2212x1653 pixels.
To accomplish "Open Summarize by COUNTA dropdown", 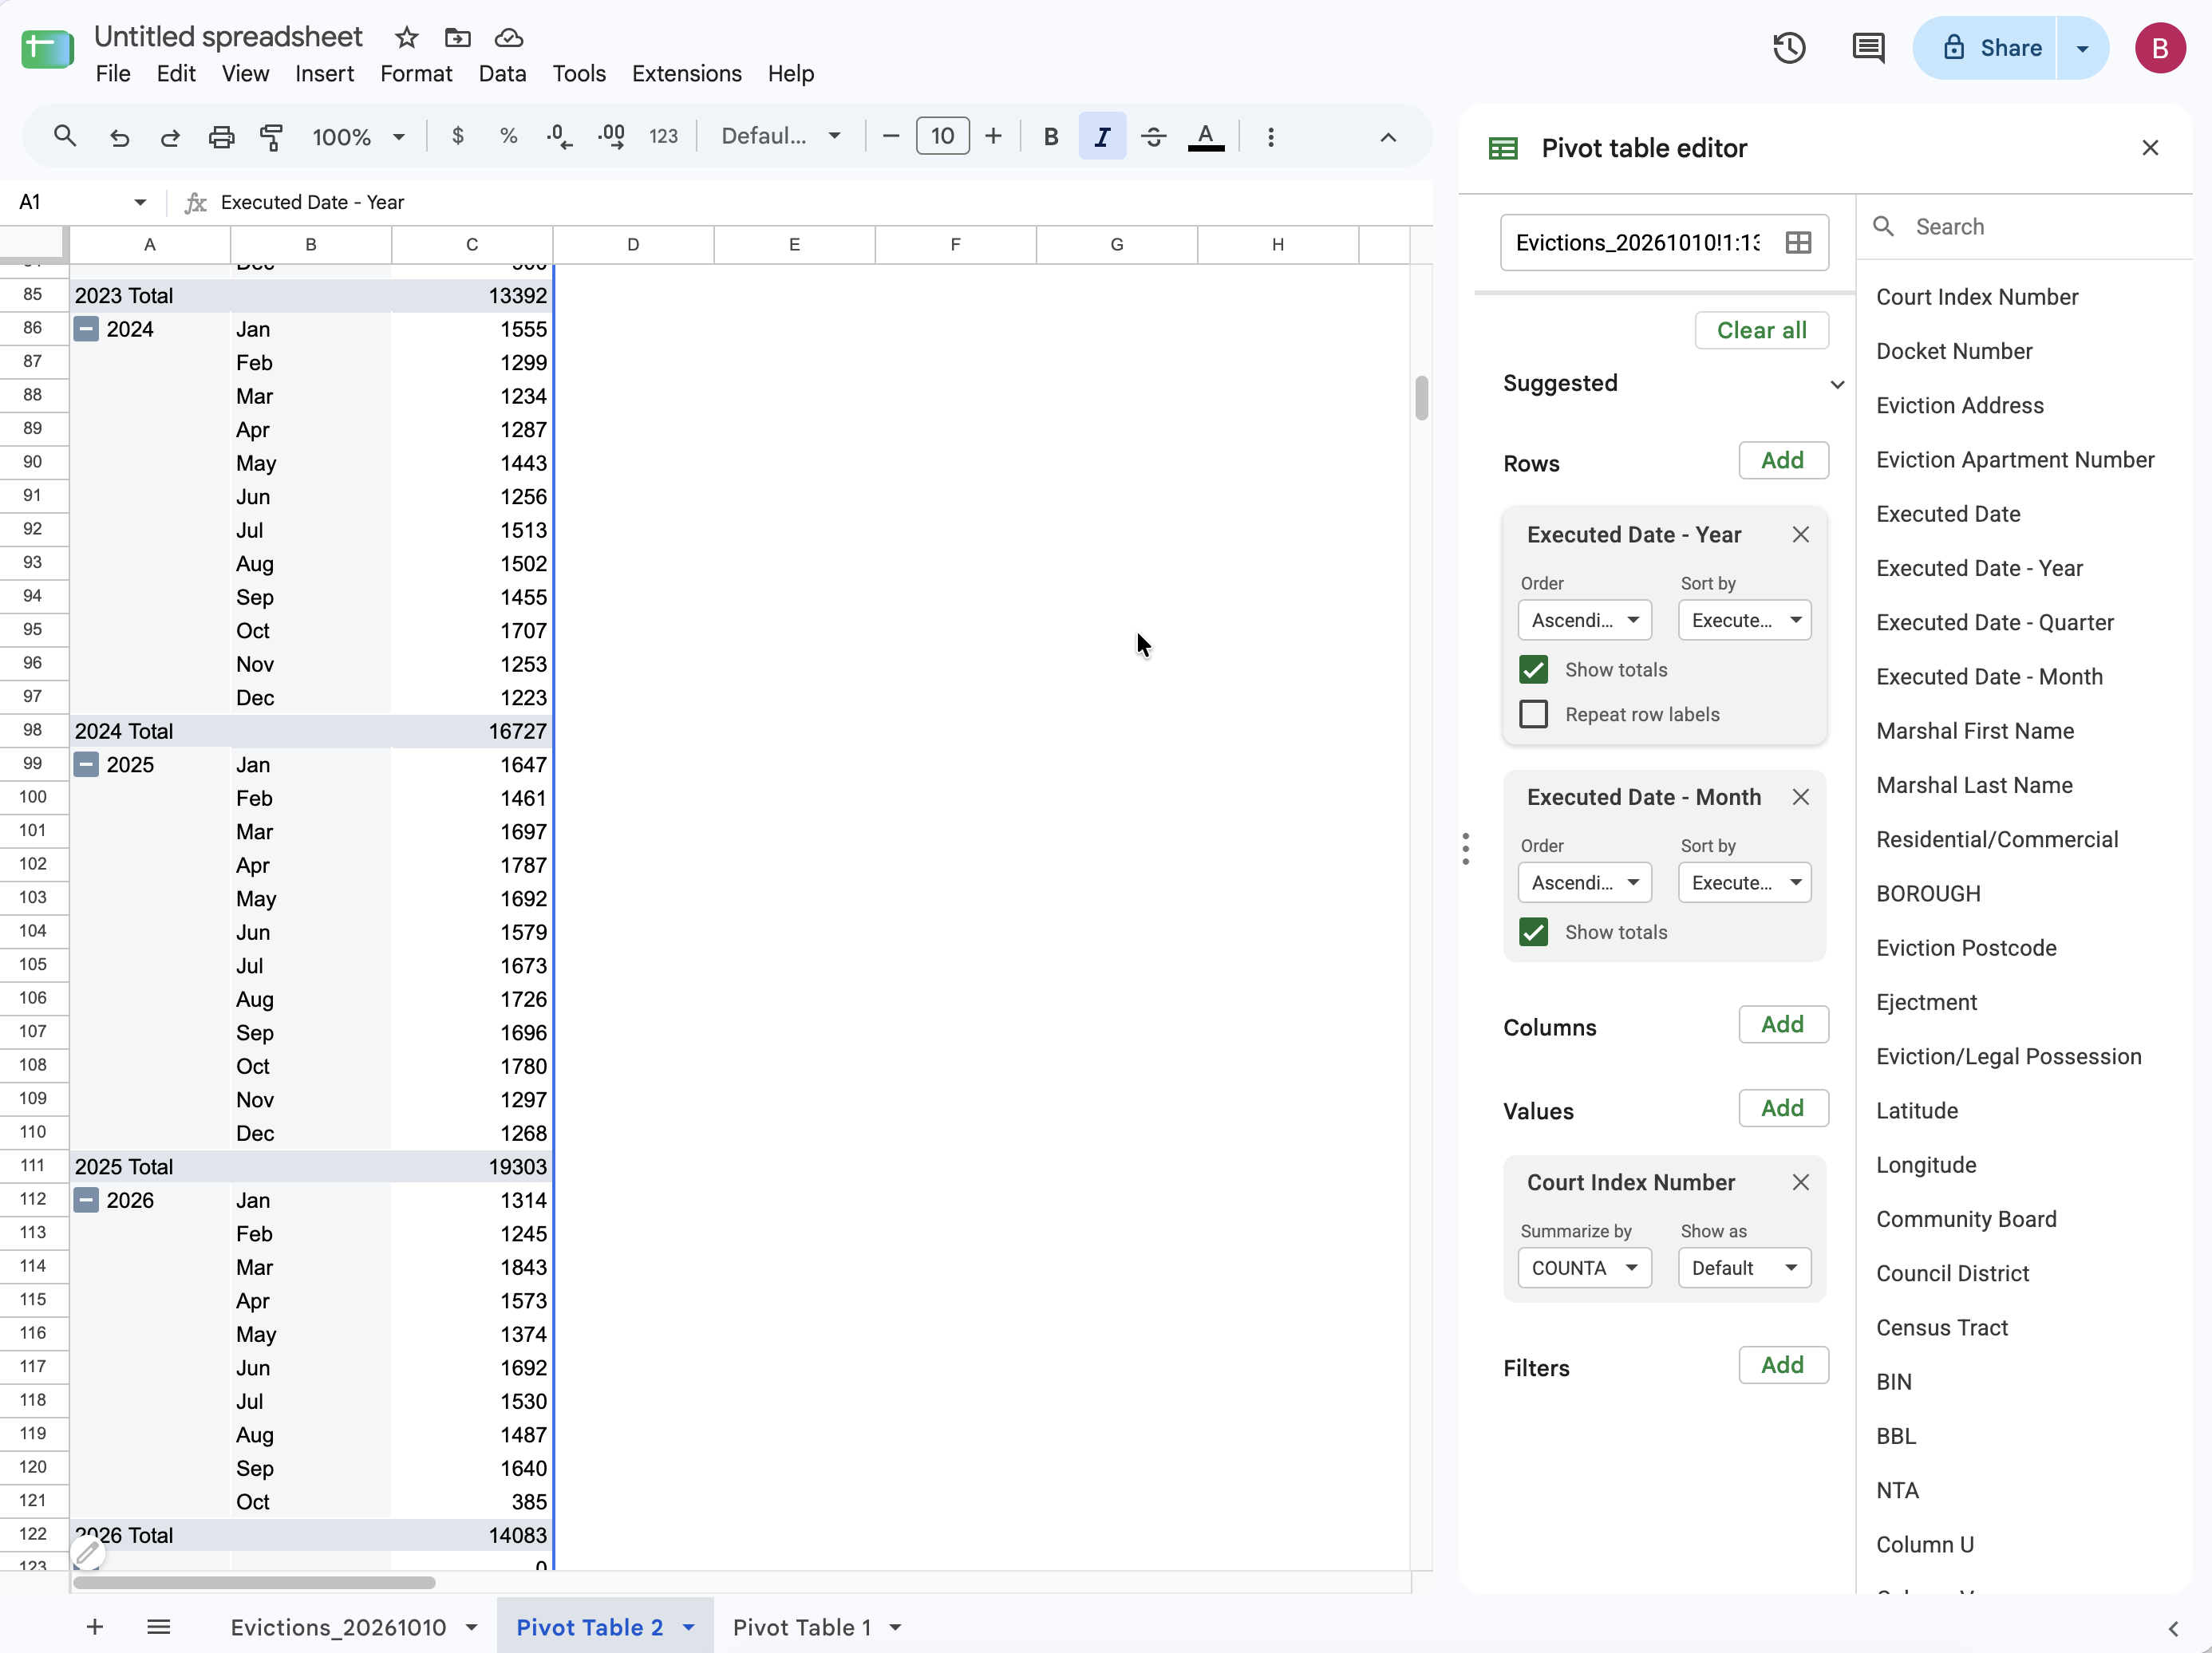I will 1584,1268.
